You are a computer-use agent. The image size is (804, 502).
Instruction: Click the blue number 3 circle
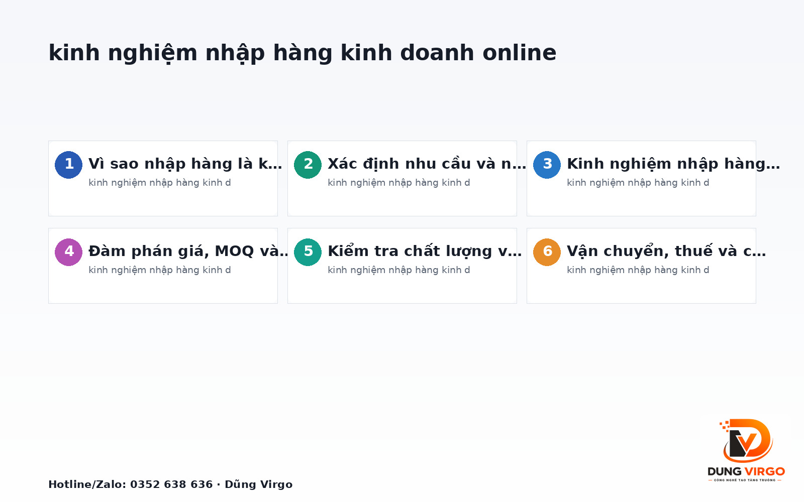click(547, 165)
